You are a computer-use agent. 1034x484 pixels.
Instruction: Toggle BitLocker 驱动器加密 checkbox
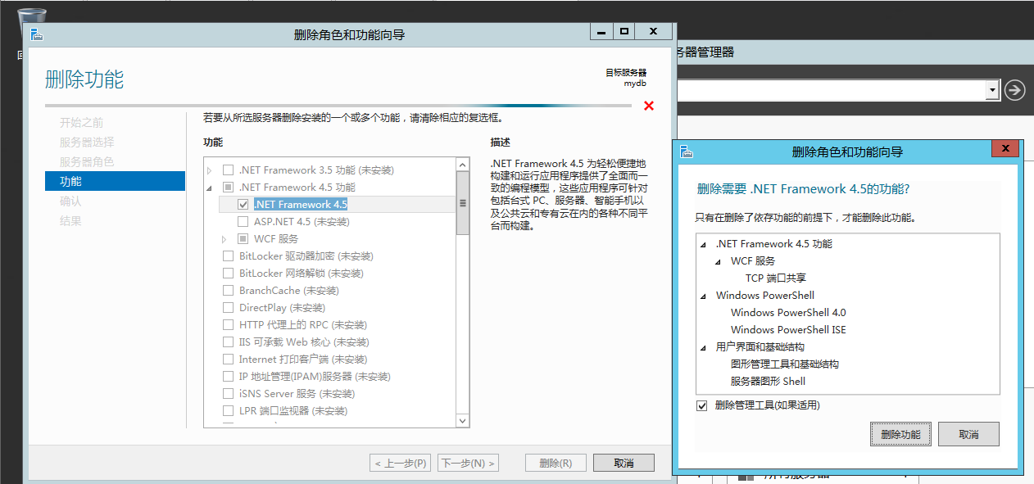(x=229, y=256)
